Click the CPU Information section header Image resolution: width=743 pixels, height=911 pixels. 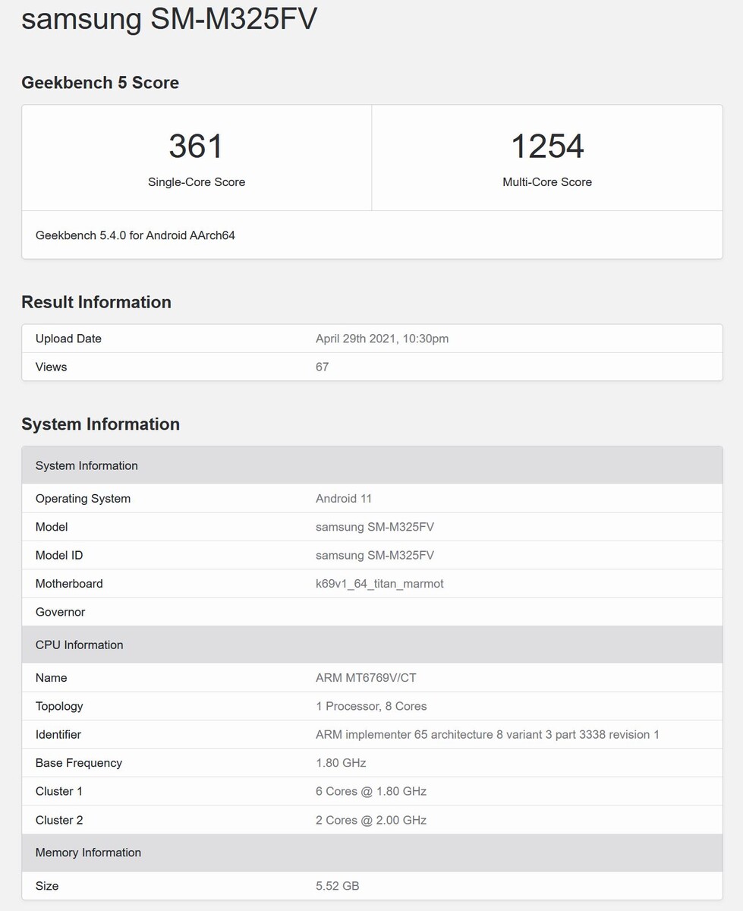[x=79, y=645]
